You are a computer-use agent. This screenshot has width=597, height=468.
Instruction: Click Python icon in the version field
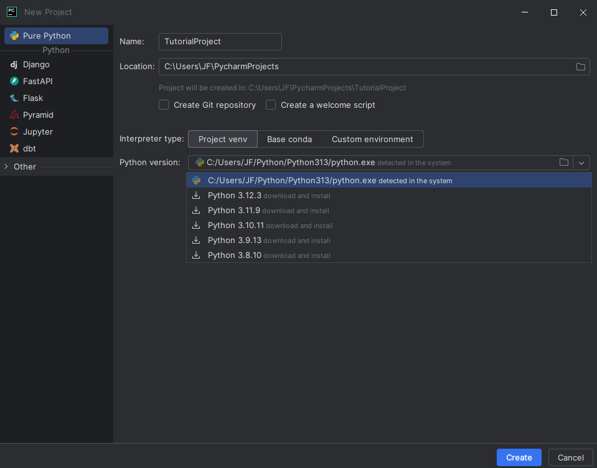point(199,163)
